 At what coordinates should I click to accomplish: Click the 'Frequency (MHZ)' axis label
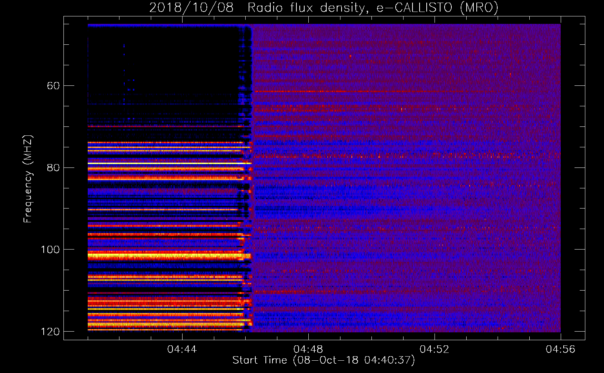pos(28,179)
